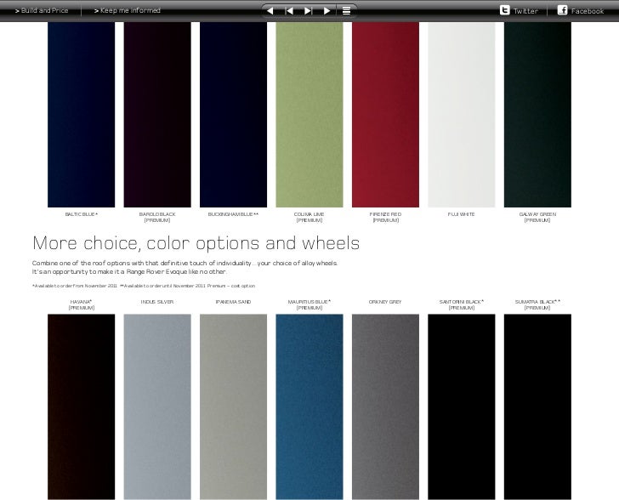
Task: Click the 'Available to order from November 2011' footnote
Action: 75,286
